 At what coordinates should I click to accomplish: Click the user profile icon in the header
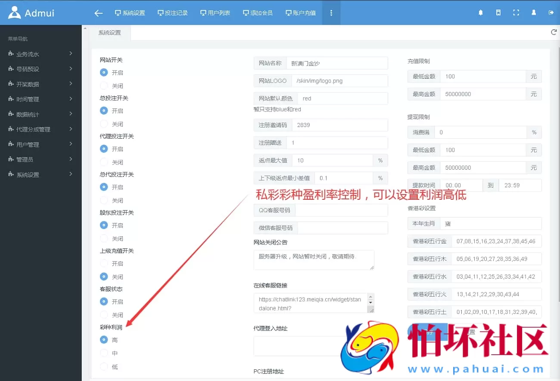pyautogui.click(x=533, y=12)
